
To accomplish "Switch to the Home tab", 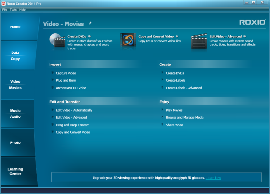I will coord(19,27).
